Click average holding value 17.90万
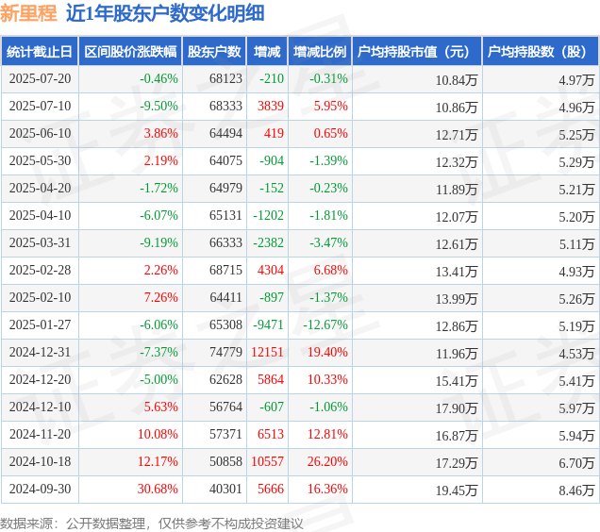The height and width of the screenshot is (532, 600). pyautogui.click(x=457, y=408)
